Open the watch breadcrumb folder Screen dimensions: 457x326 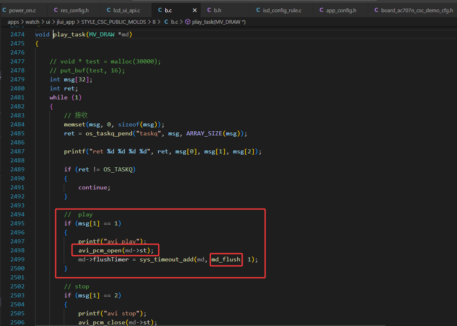click(x=32, y=22)
